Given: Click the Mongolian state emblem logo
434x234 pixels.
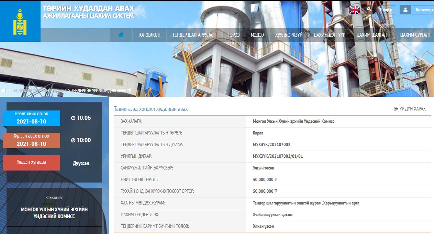Looking at the screenshot, I should tap(20, 21).
